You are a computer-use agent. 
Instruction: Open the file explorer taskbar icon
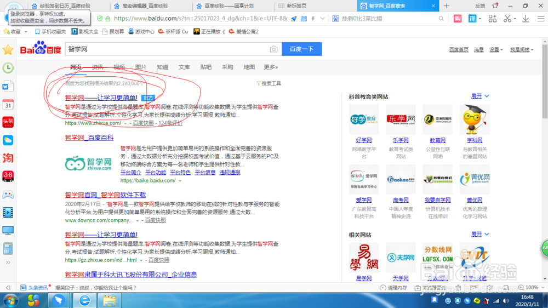(x=110, y=300)
